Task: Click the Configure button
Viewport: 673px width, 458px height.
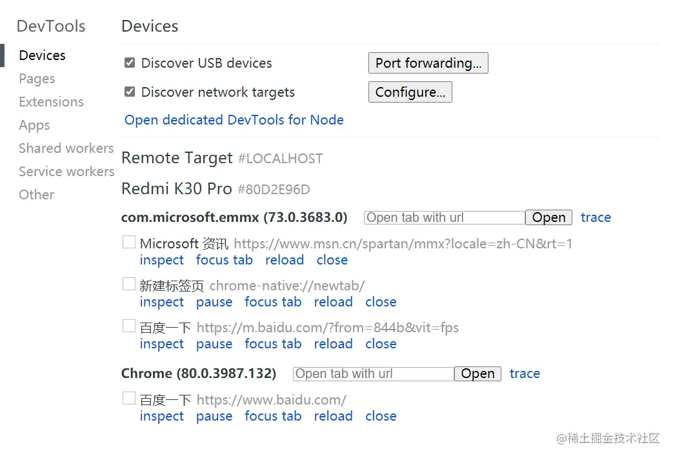Action: [410, 92]
